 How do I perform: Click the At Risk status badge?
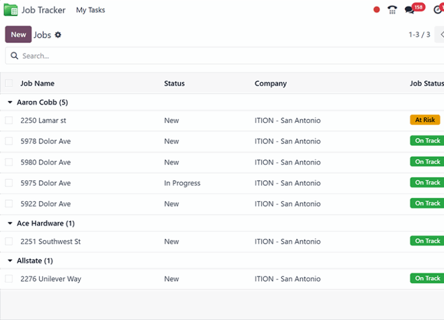click(425, 120)
